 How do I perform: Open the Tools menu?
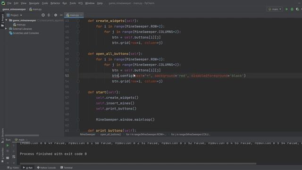[73, 3]
